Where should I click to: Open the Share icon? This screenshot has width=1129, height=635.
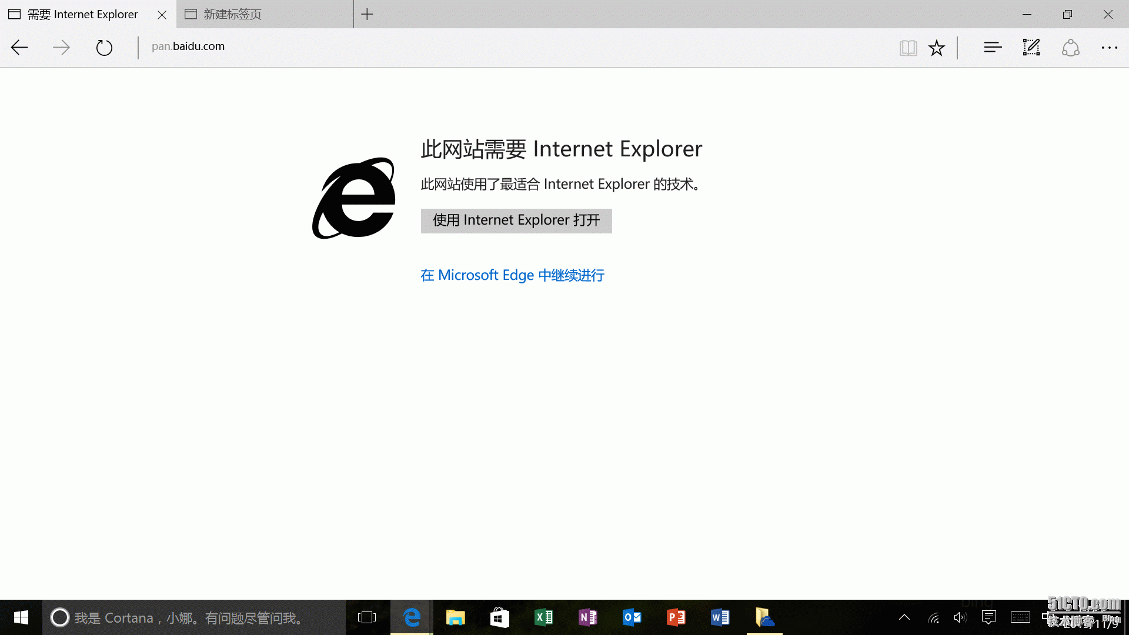click(1070, 48)
